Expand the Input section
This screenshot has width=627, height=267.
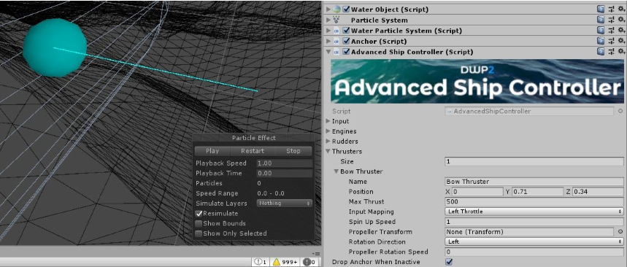pos(328,121)
